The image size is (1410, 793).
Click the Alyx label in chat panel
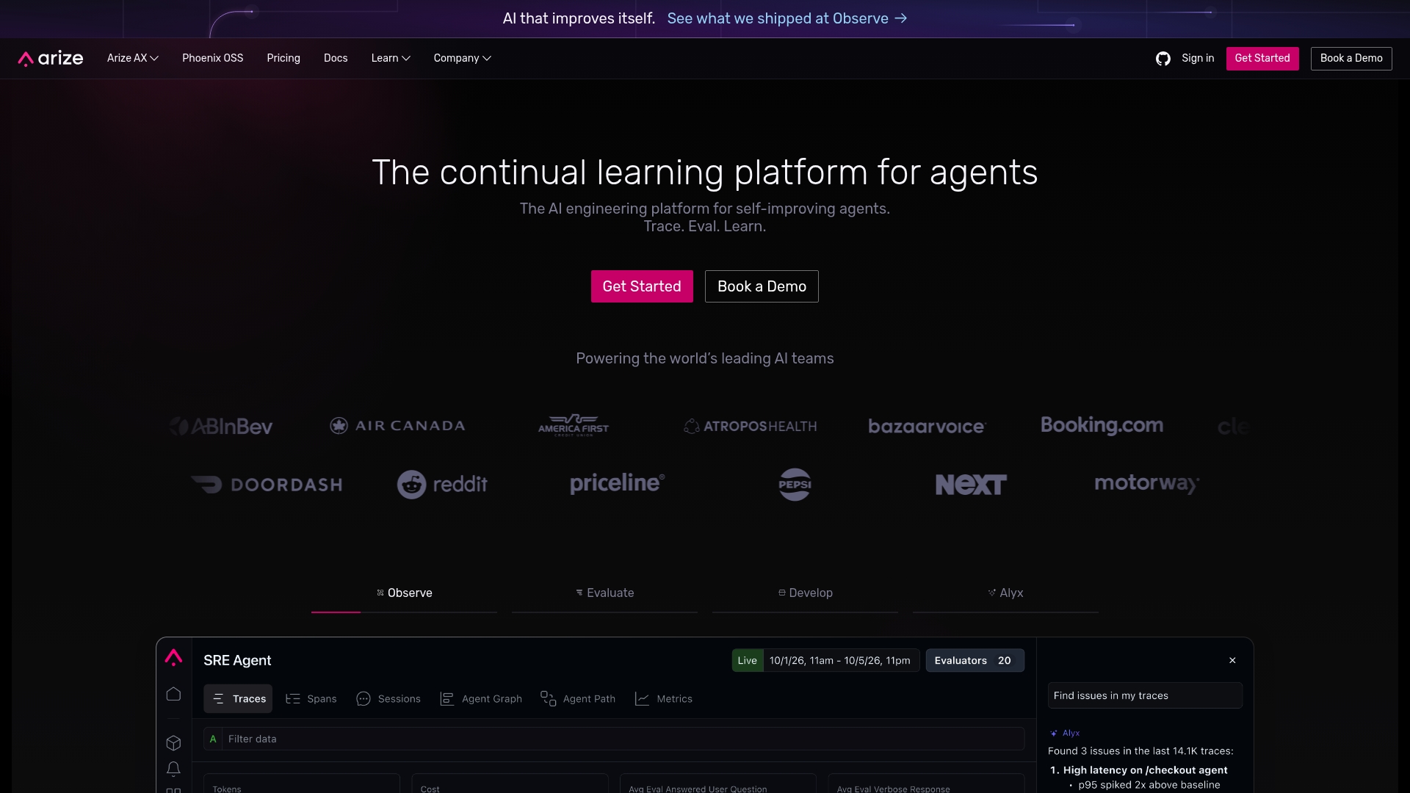point(1065,733)
